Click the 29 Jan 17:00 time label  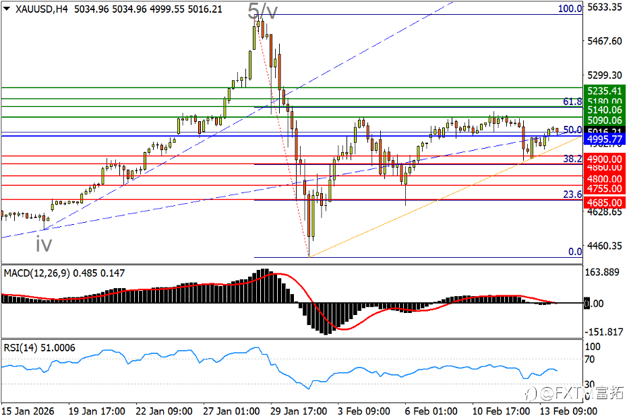pos(299,411)
